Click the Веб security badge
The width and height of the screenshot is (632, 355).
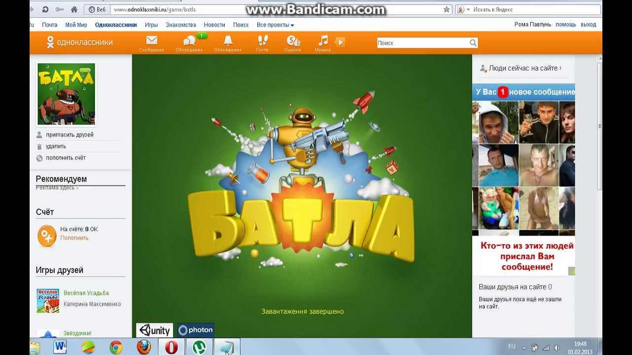click(x=98, y=9)
